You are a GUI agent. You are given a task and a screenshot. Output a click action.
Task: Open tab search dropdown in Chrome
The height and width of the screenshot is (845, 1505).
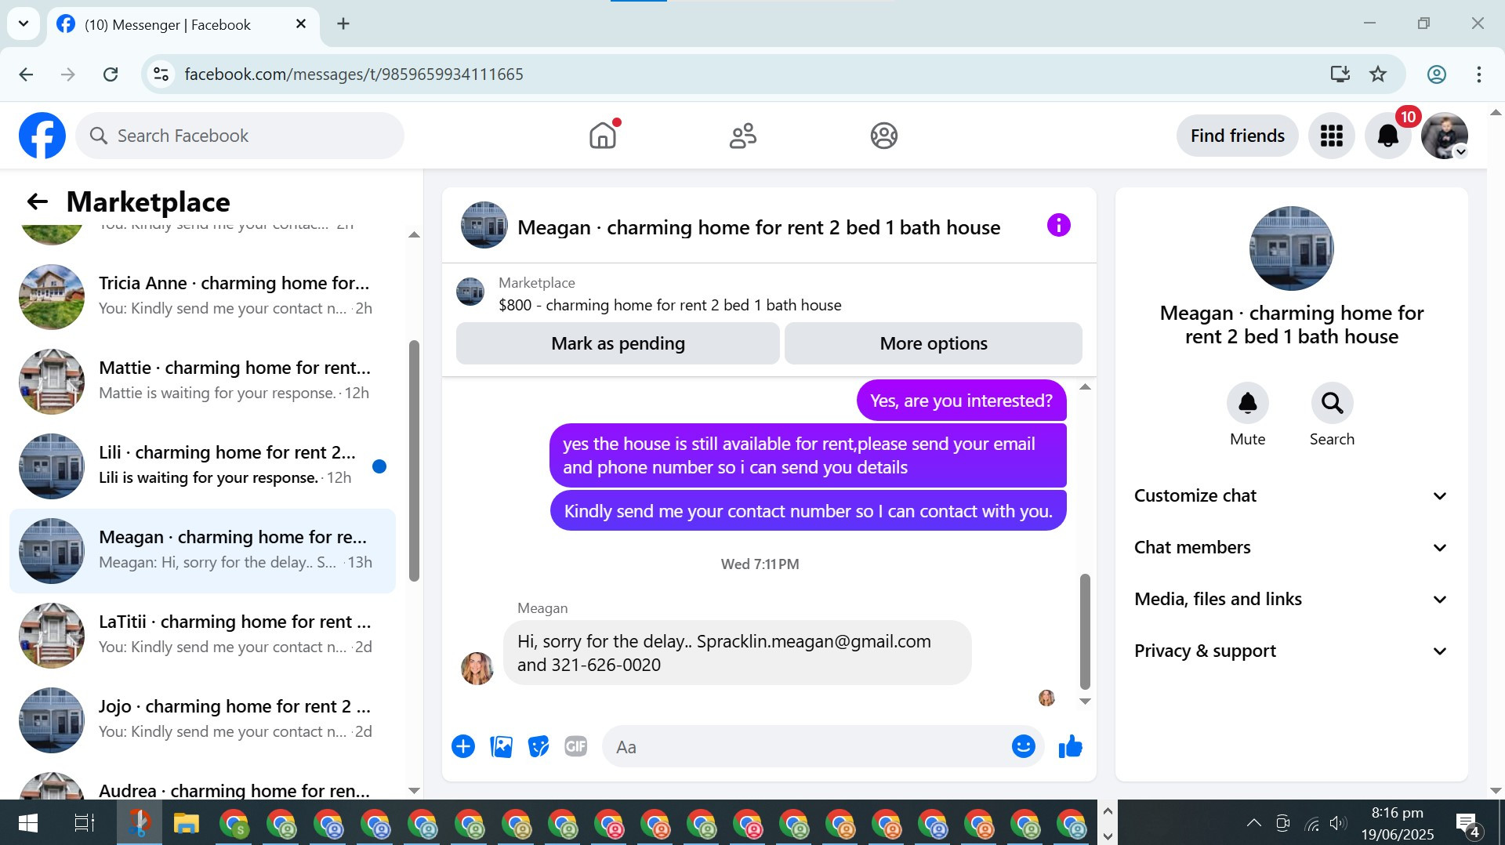click(24, 24)
